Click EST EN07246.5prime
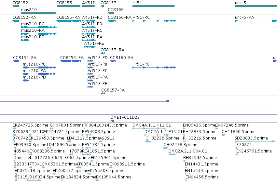 (232, 125)
